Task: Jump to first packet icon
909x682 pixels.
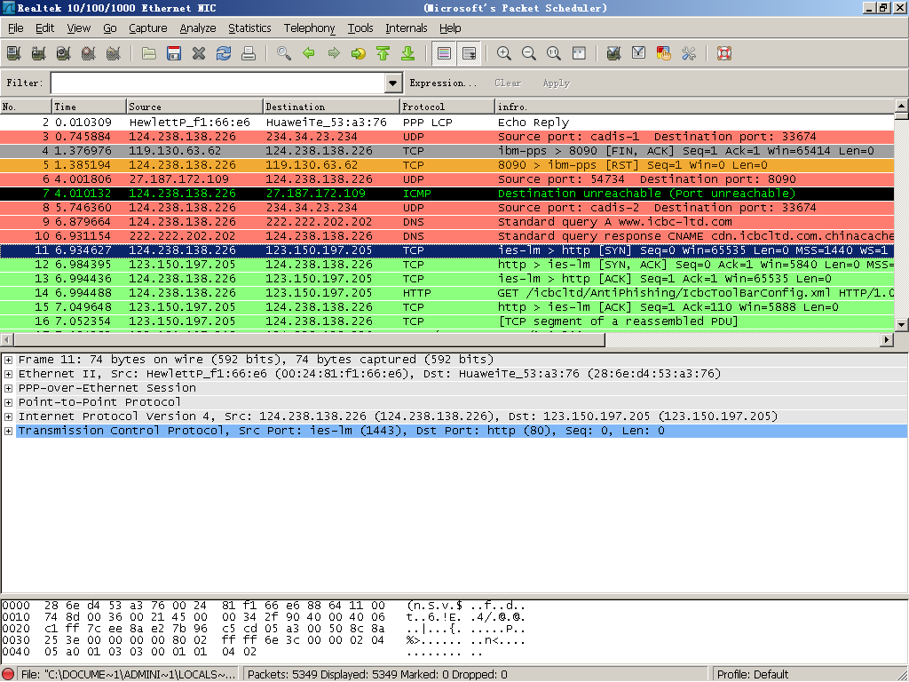Action: click(383, 53)
